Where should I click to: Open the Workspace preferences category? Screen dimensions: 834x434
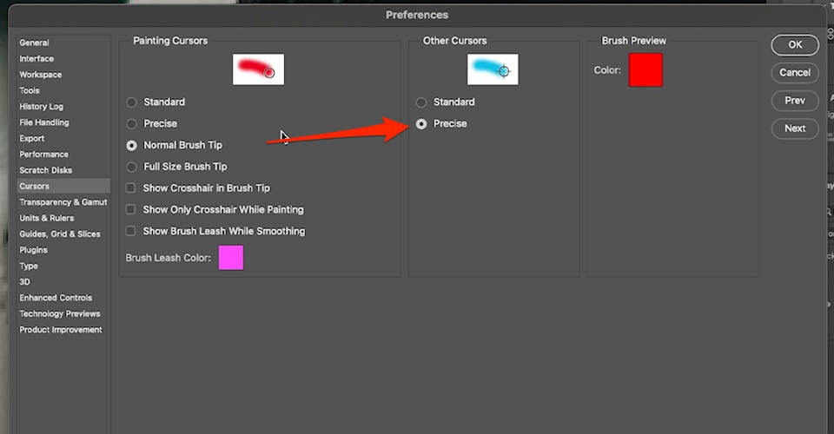(41, 75)
